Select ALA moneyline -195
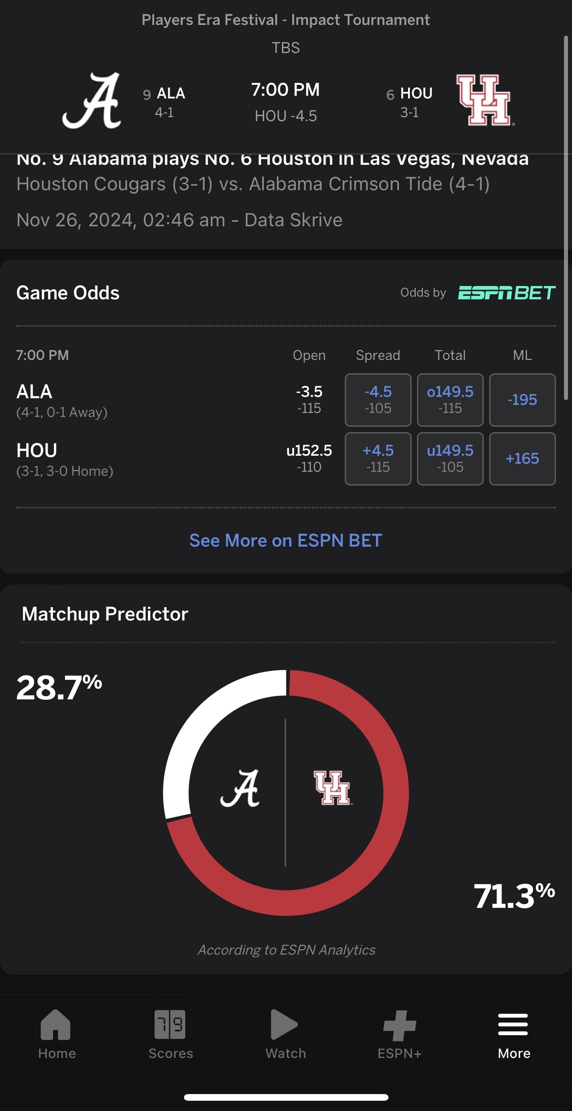The image size is (572, 1111). tap(523, 400)
